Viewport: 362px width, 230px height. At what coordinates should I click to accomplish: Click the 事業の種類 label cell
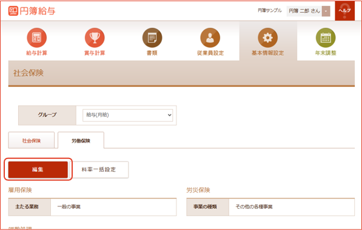[x=208, y=207]
